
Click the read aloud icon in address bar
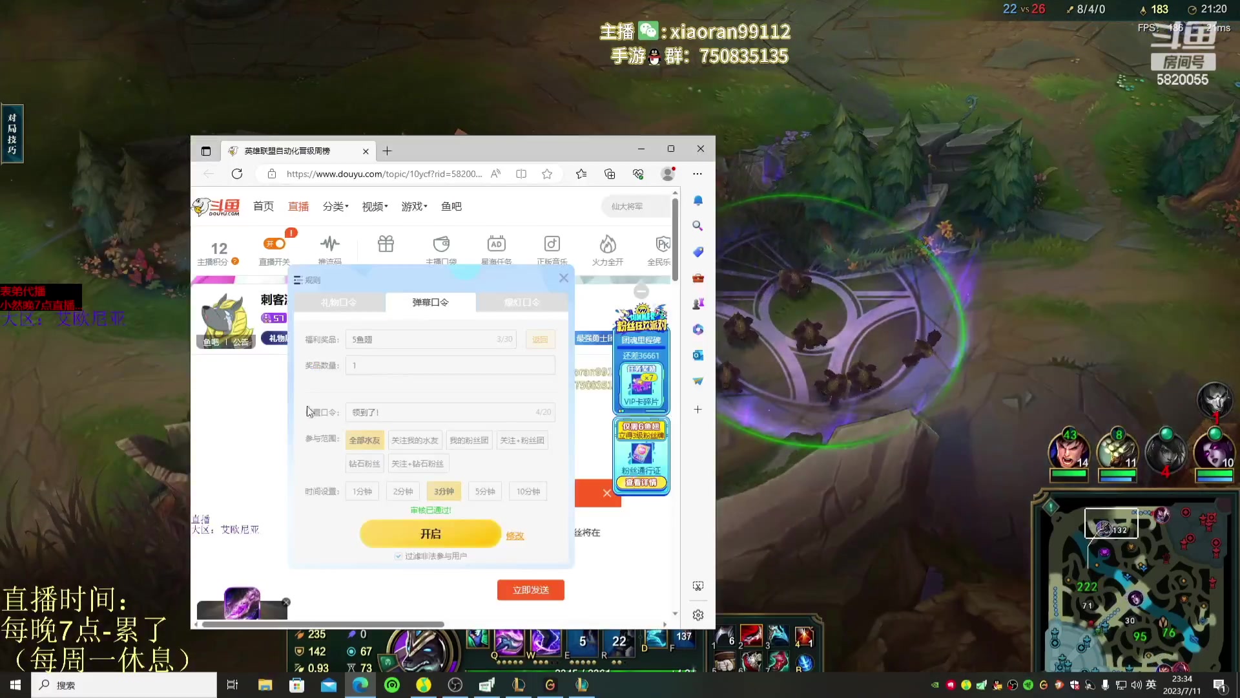point(495,174)
